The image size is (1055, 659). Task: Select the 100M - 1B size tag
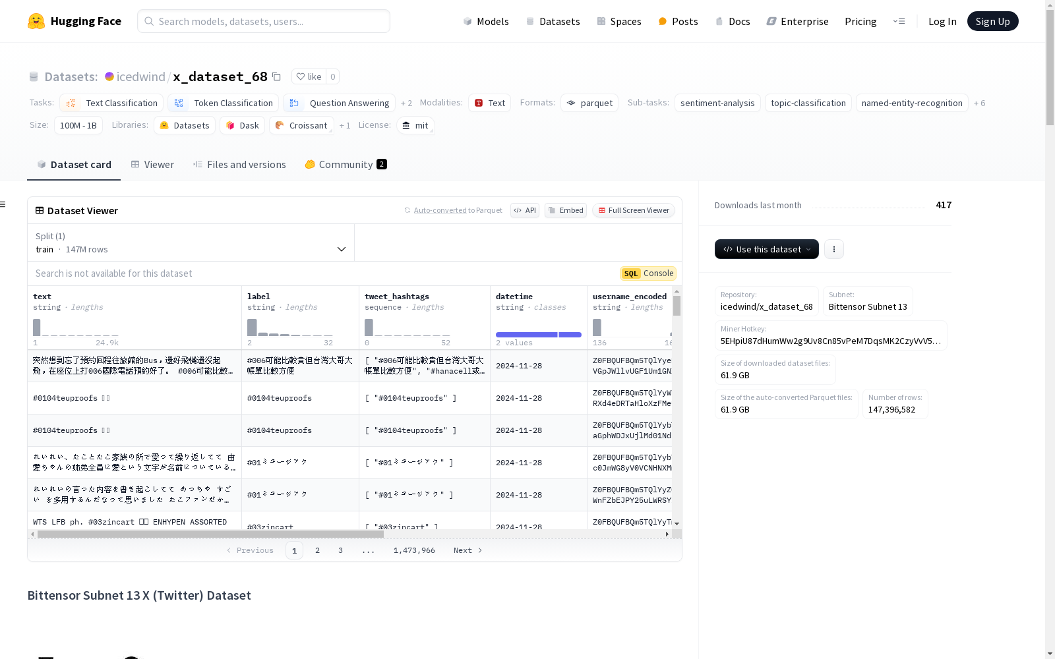click(78, 125)
